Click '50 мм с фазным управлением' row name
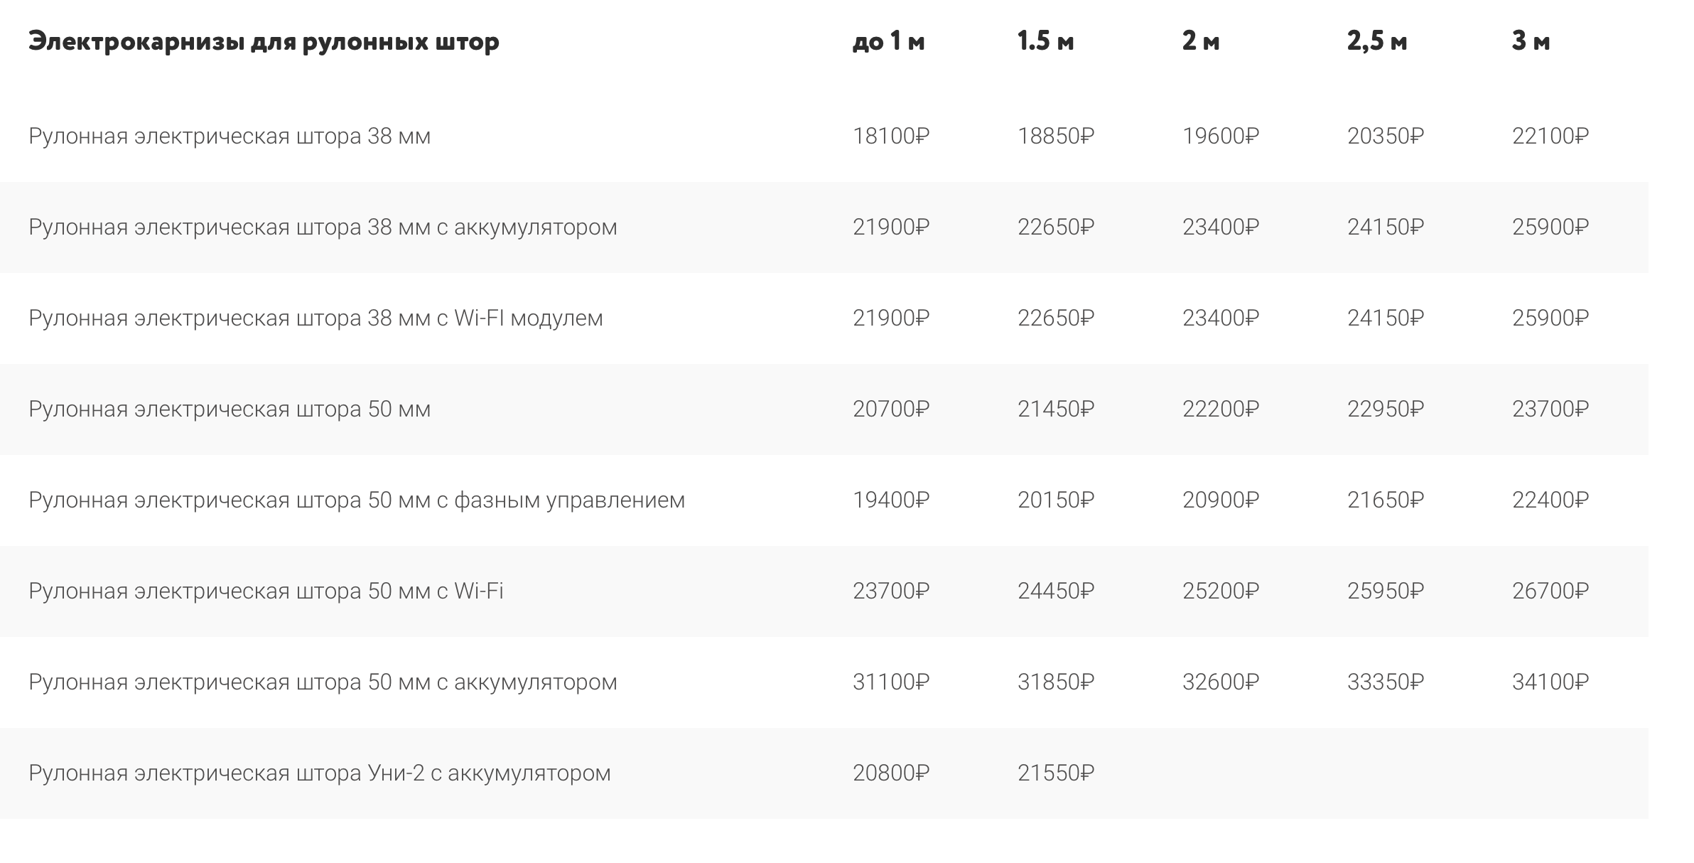The height and width of the screenshot is (863, 1694). point(357,500)
